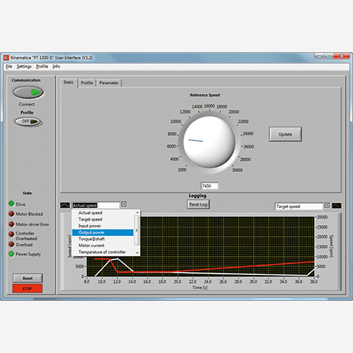Toggle the Connect communication switch
Image resolution: width=353 pixels, height=353 pixels.
28,93
